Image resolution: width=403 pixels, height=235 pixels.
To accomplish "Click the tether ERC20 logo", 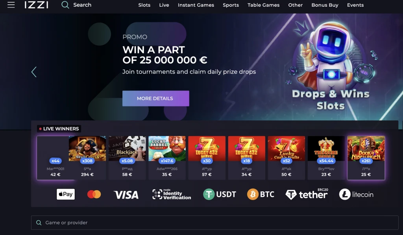I will coord(307,194).
